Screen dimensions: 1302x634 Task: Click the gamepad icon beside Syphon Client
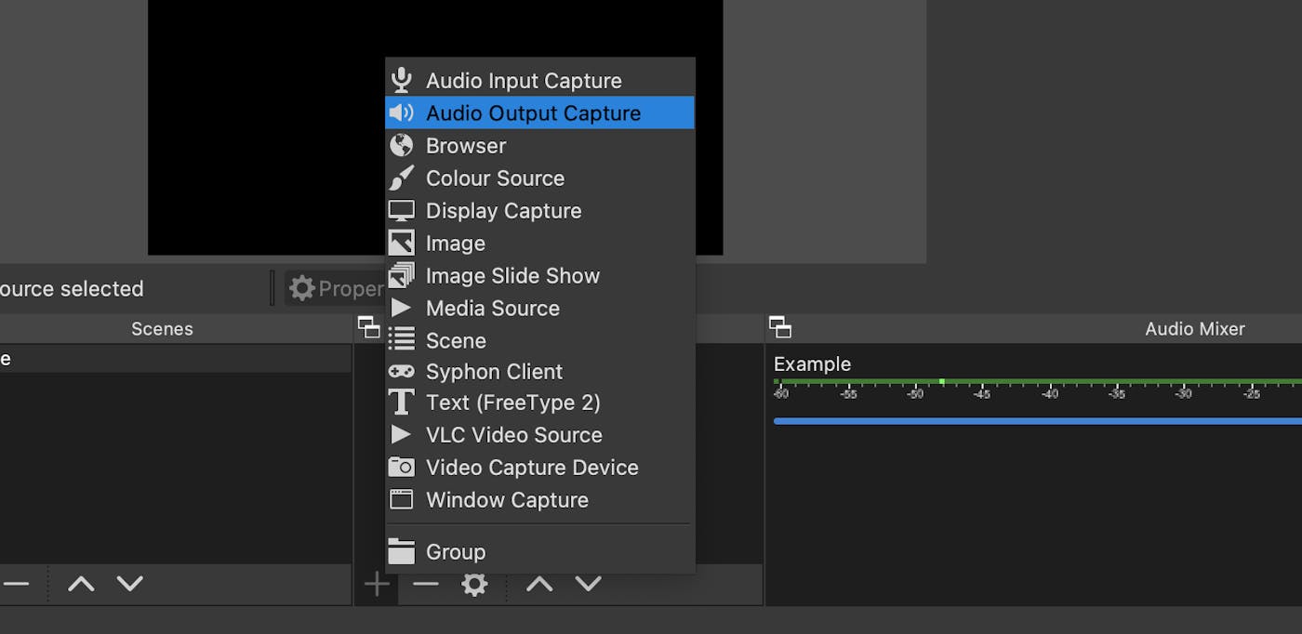tap(401, 371)
